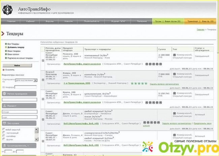Click the Грузоподъемность section icon

(5, 145)
